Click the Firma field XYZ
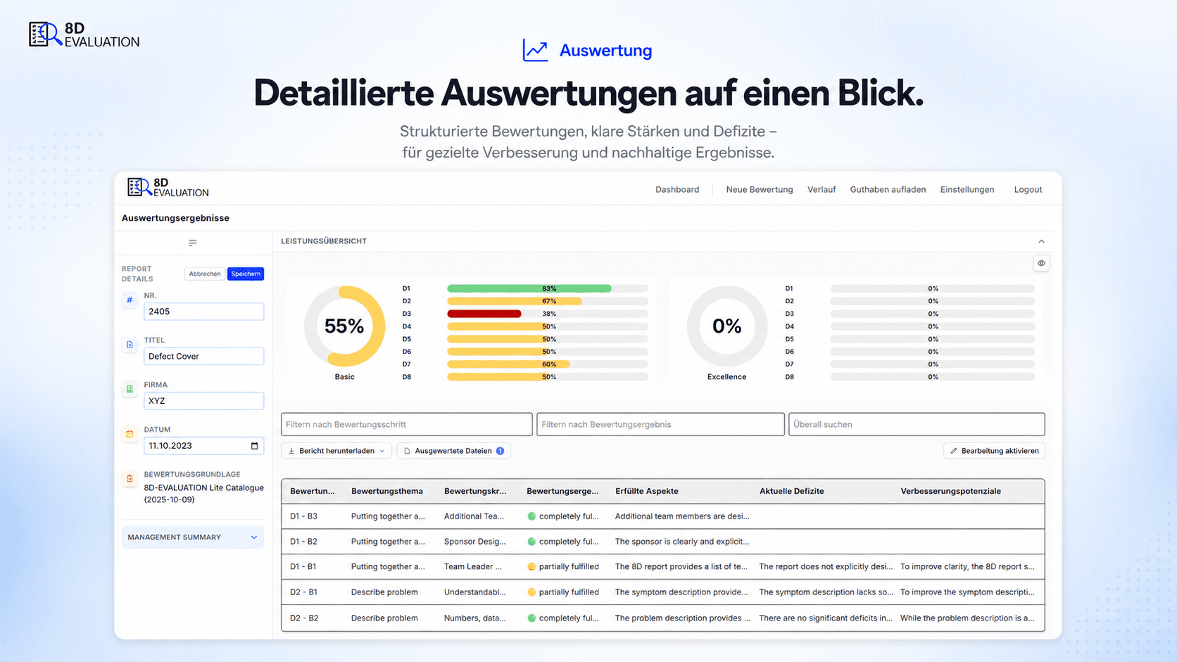The image size is (1177, 662). click(x=203, y=401)
